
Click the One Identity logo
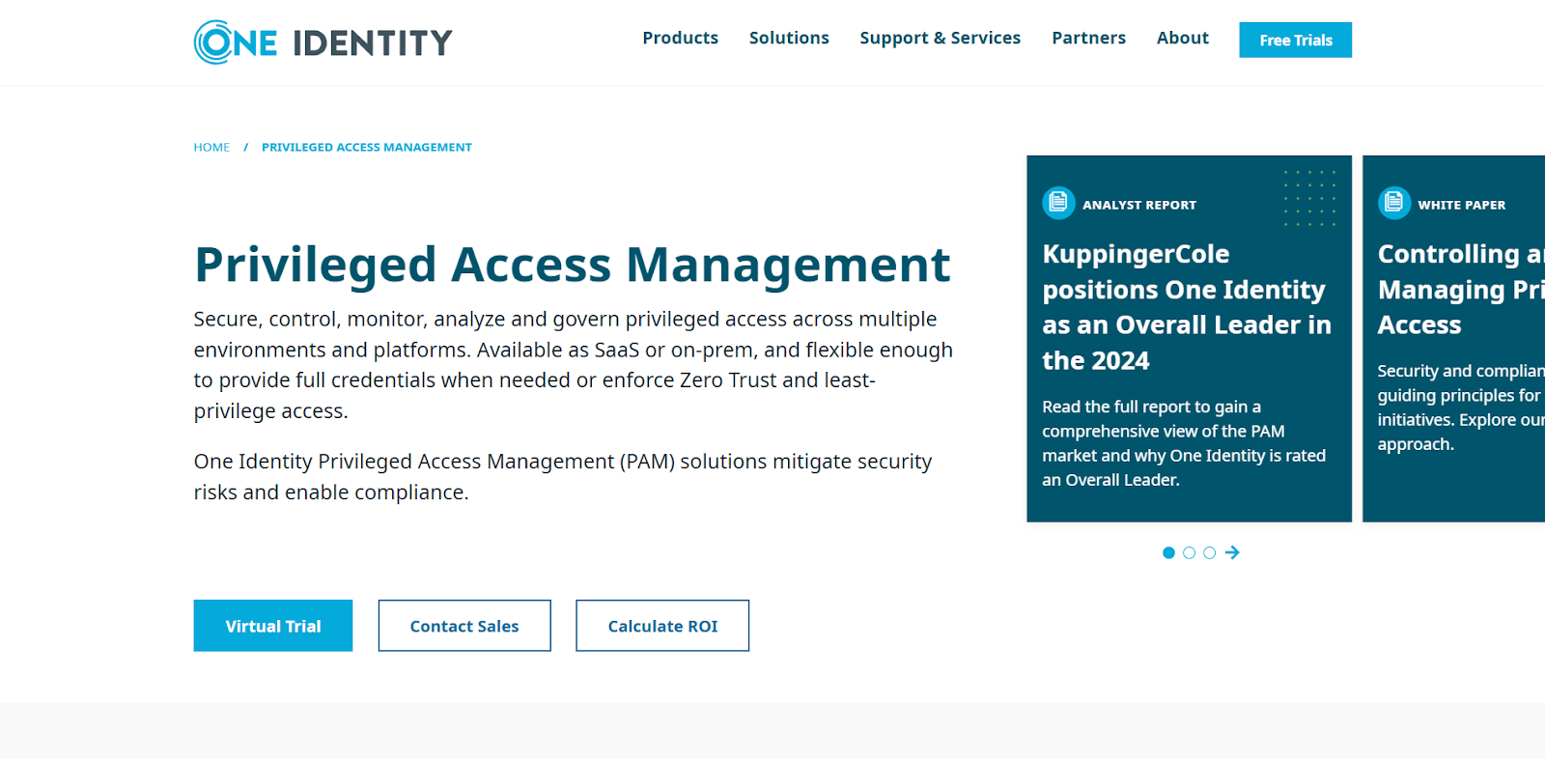tap(323, 42)
